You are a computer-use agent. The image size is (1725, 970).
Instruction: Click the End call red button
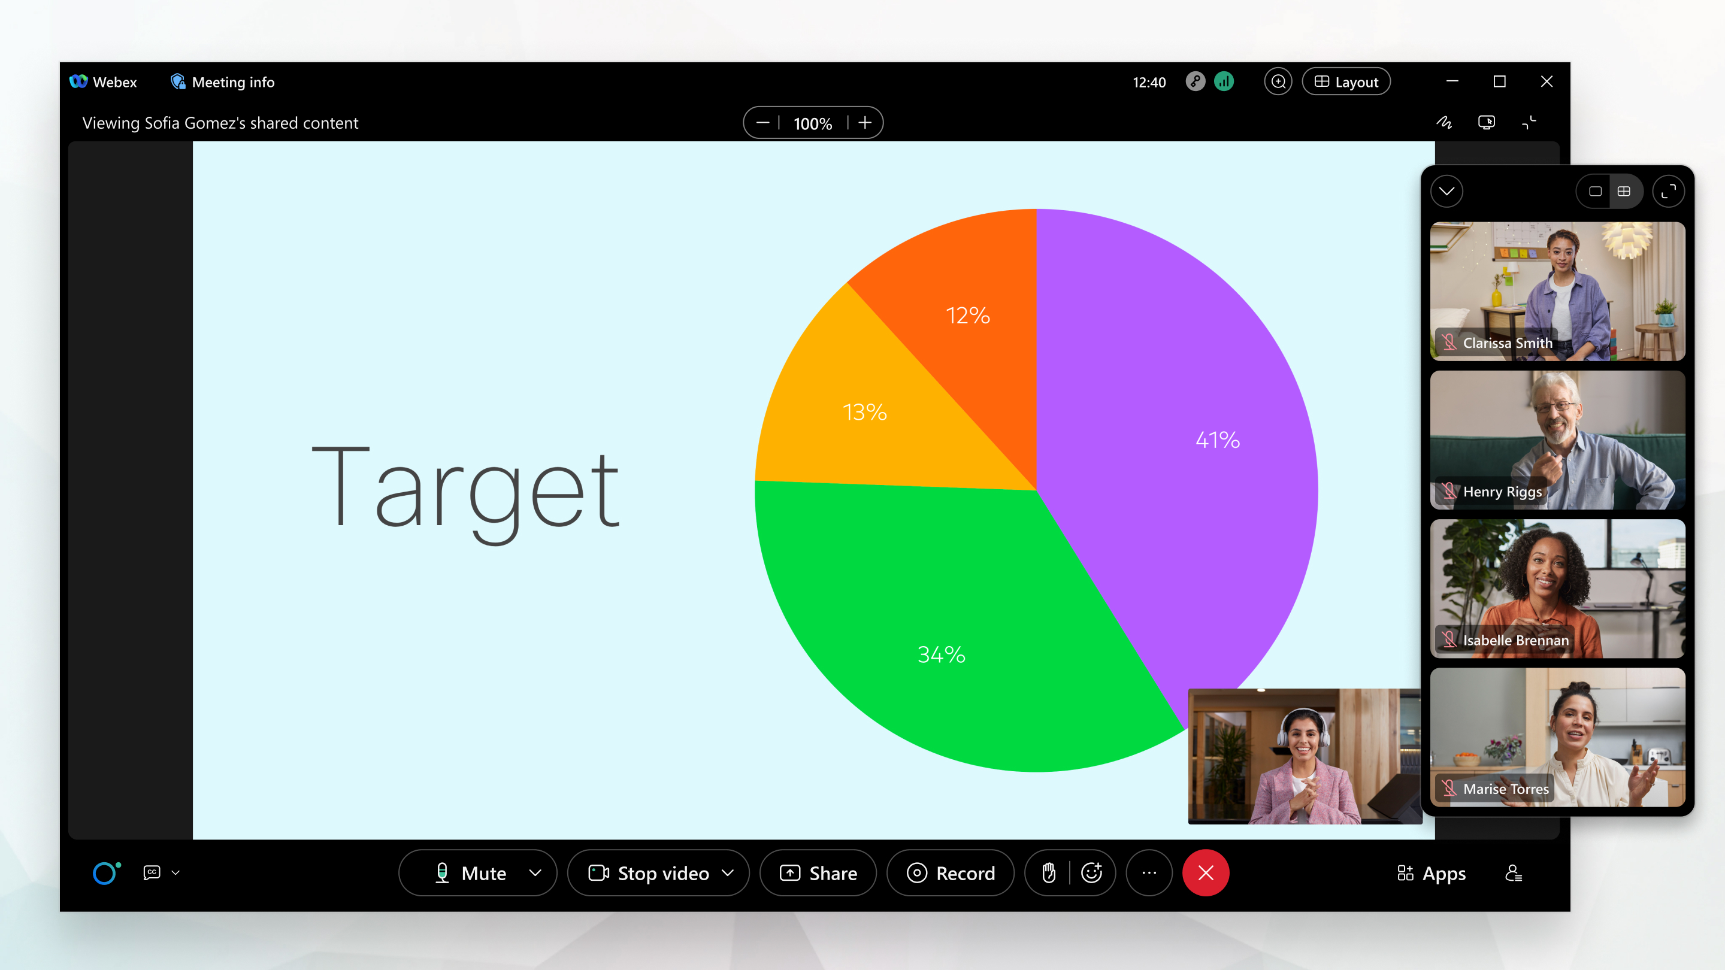point(1206,873)
